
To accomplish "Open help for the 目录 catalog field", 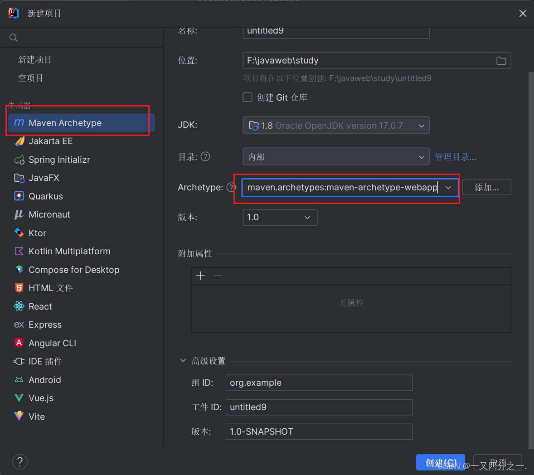I will click(x=205, y=157).
